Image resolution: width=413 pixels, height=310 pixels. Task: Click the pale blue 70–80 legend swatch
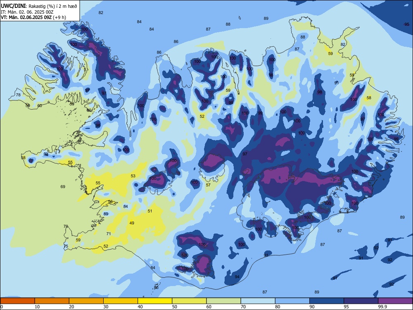(x=258, y=301)
